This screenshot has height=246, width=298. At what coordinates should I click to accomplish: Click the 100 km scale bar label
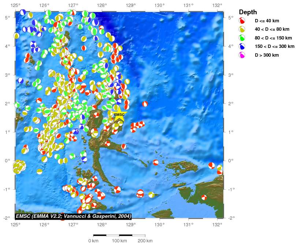119,241
